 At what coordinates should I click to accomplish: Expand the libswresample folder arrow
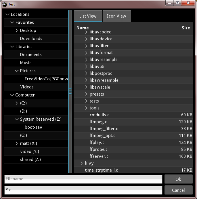coord(86,80)
